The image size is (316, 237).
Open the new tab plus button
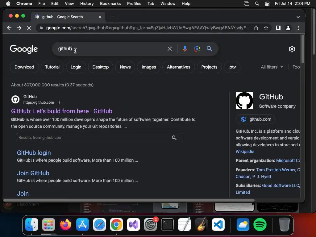[112, 17]
